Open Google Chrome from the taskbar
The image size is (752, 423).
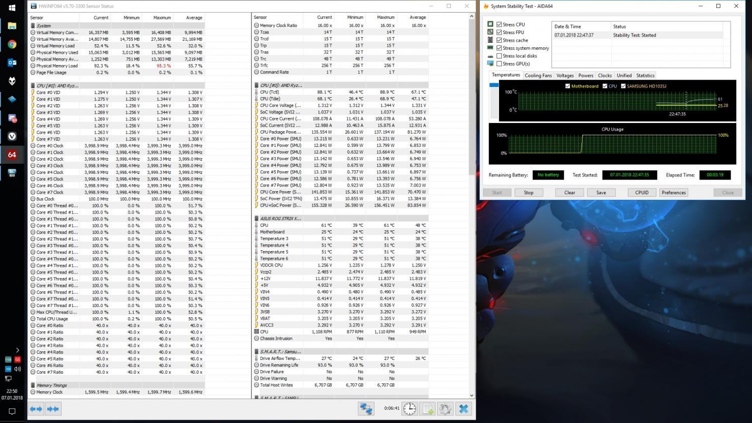[12, 44]
